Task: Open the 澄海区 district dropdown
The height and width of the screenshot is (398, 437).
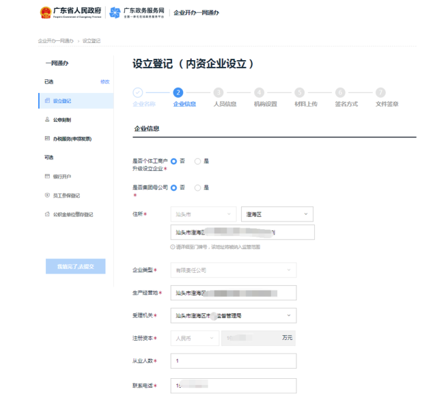Action: (277, 214)
